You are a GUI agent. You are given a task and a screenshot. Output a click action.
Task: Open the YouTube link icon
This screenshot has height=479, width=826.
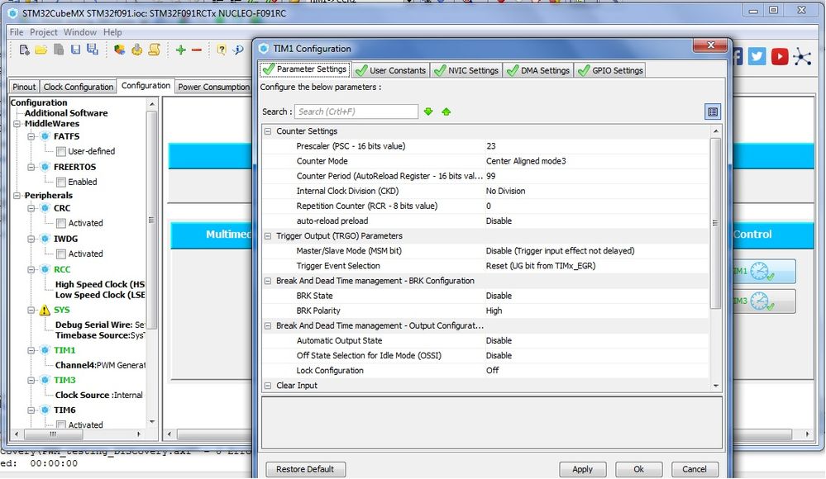pos(780,56)
